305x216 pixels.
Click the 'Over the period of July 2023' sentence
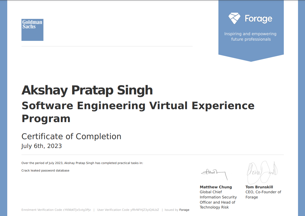[x=82, y=163]
